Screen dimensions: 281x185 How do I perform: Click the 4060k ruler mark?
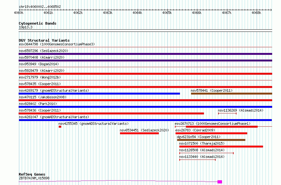19,13
